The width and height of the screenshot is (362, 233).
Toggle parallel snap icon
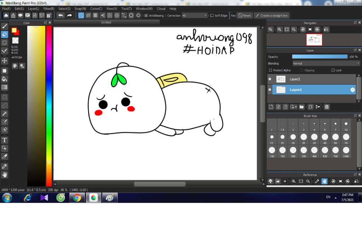(x=88, y=16)
